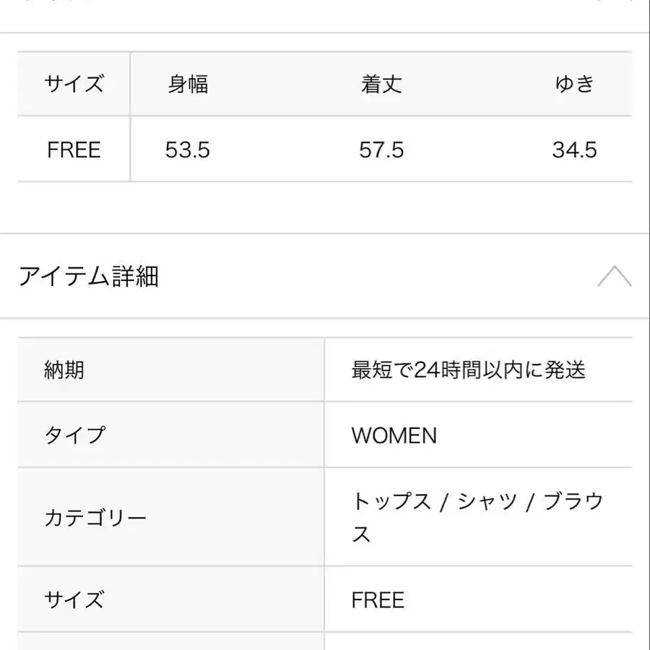Click the FREE value in item details
The image size is (650, 650).
tap(378, 599)
